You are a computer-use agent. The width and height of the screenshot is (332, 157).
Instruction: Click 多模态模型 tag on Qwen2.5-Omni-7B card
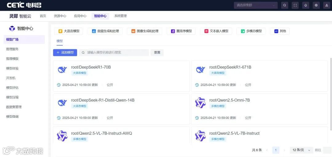coord(218,106)
